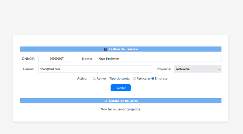Click the Empresa radio label text
243x134 pixels.
coord(161,79)
